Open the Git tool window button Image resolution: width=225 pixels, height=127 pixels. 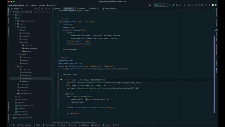13,125
